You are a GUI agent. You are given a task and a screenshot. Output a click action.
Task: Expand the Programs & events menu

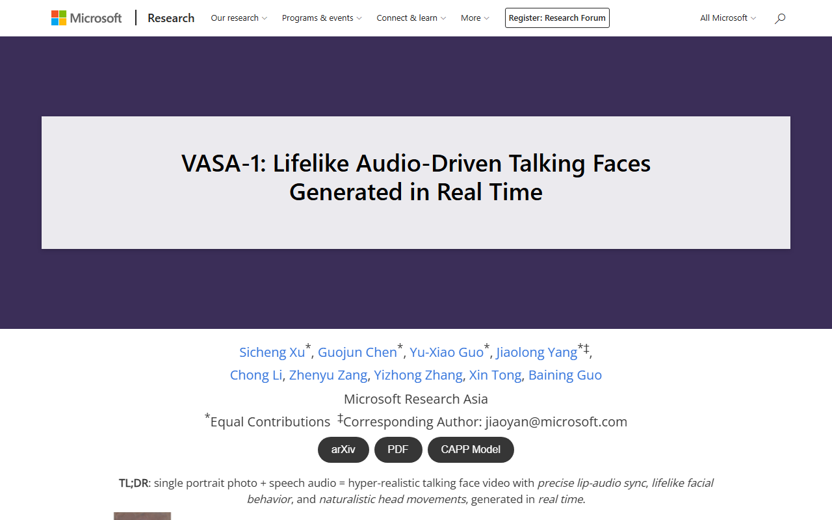(x=322, y=18)
